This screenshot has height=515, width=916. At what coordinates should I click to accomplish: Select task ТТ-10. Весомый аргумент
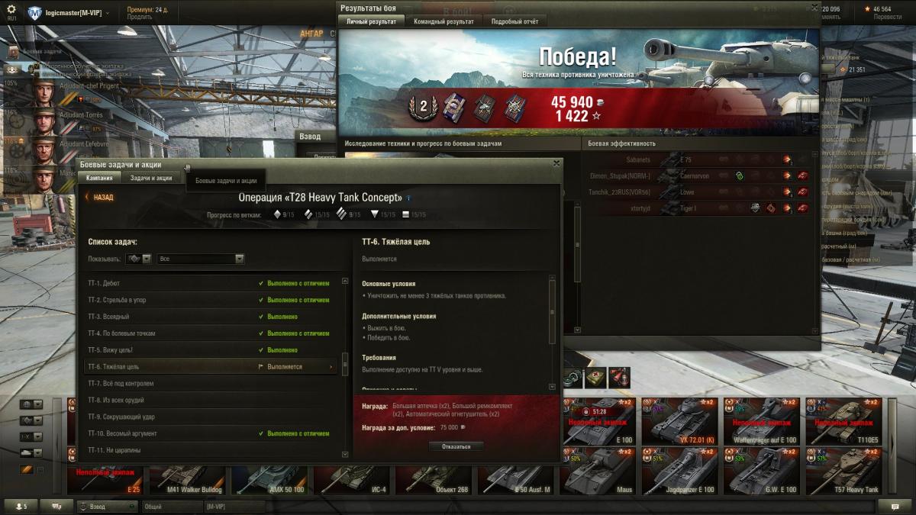tap(211, 433)
